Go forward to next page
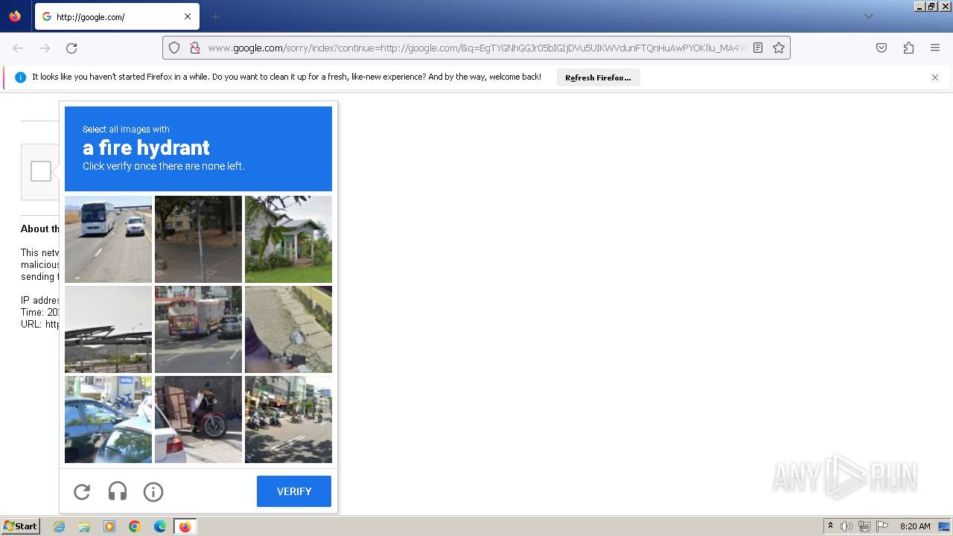953x536 pixels. (45, 48)
